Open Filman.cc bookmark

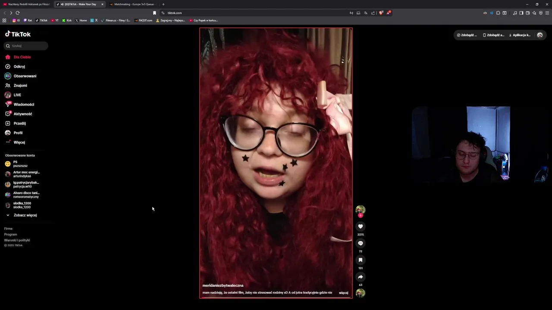(x=116, y=20)
